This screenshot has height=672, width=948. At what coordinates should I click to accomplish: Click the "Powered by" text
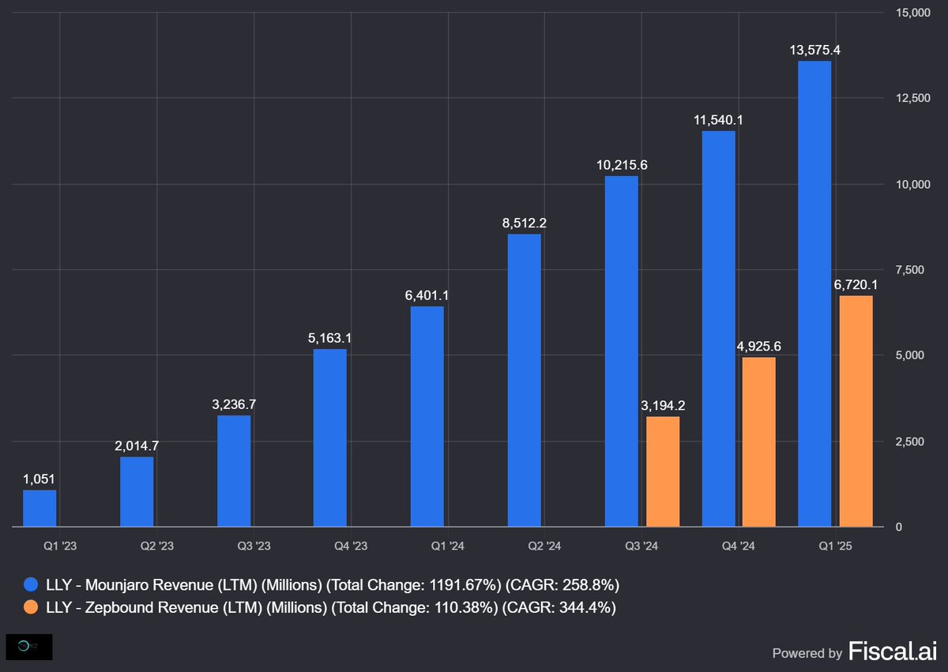pos(807,653)
